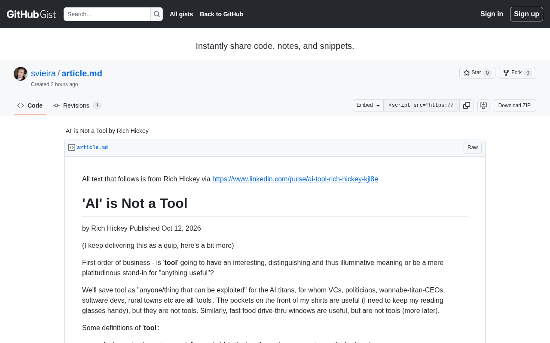550x343 pixels.
Task: Select the Code tab
Action: (x=30, y=105)
